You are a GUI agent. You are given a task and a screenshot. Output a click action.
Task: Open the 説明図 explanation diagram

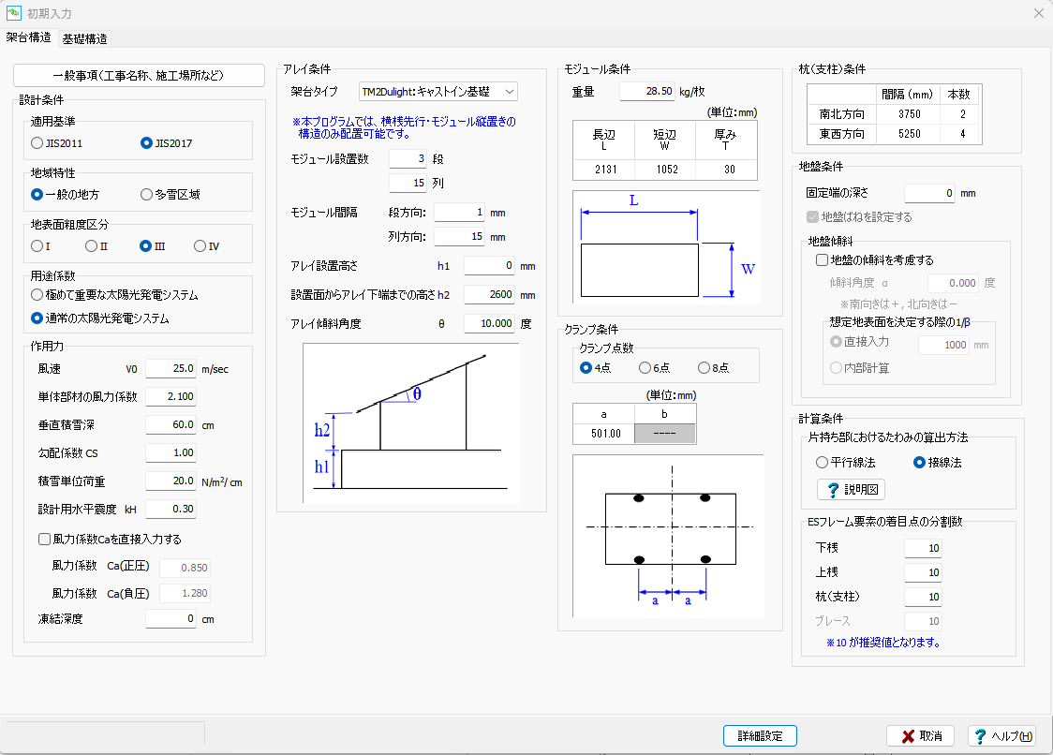[851, 490]
